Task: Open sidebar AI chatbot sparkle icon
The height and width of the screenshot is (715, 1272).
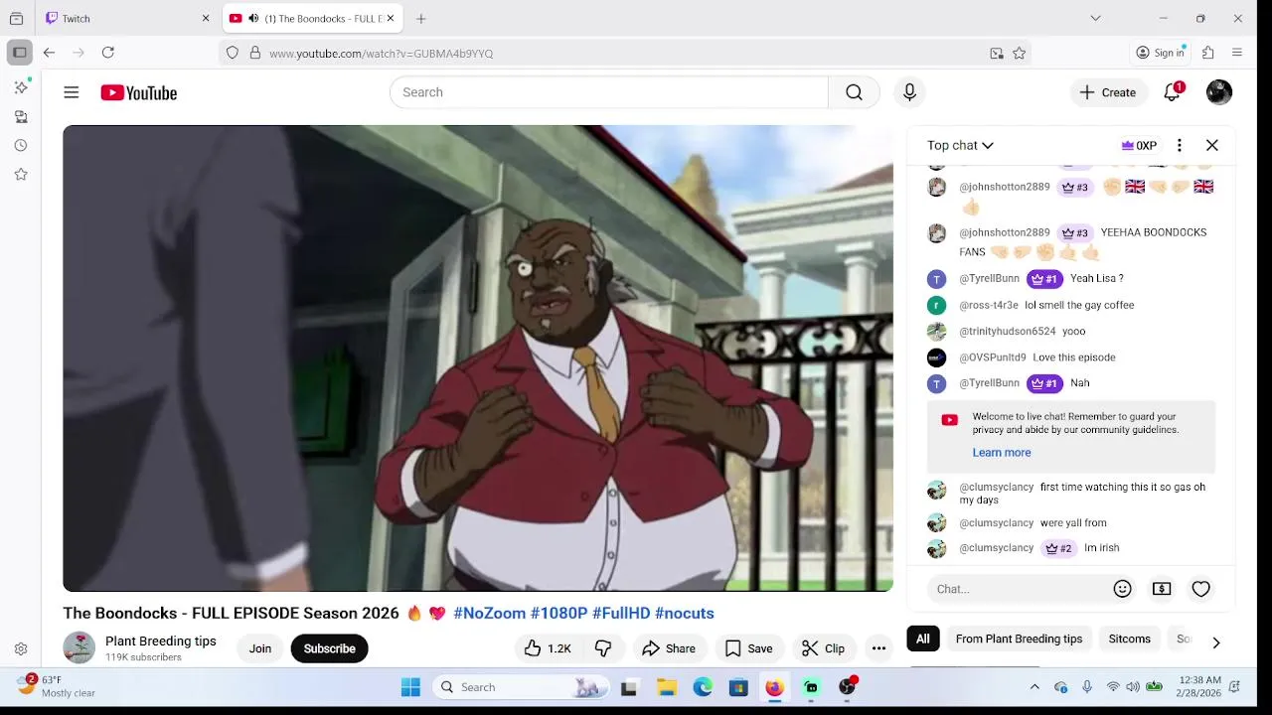Action: [21, 87]
